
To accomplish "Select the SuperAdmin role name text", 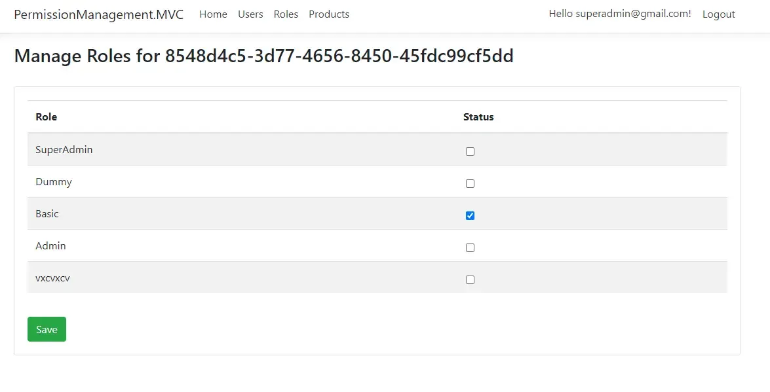I will pyautogui.click(x=64, y=150).
